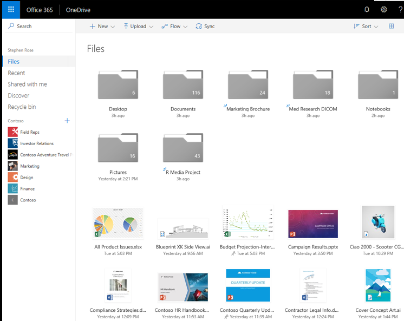Open the Design site icon
The height and width of the screenshot is (321, 404).
(x=13, y=178)
